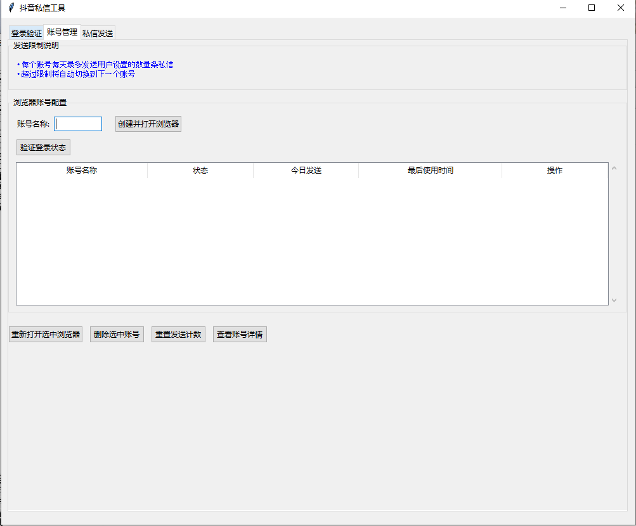
Task: Click the 重新打开选中浏览器 button
Action: tap(46, 335)
